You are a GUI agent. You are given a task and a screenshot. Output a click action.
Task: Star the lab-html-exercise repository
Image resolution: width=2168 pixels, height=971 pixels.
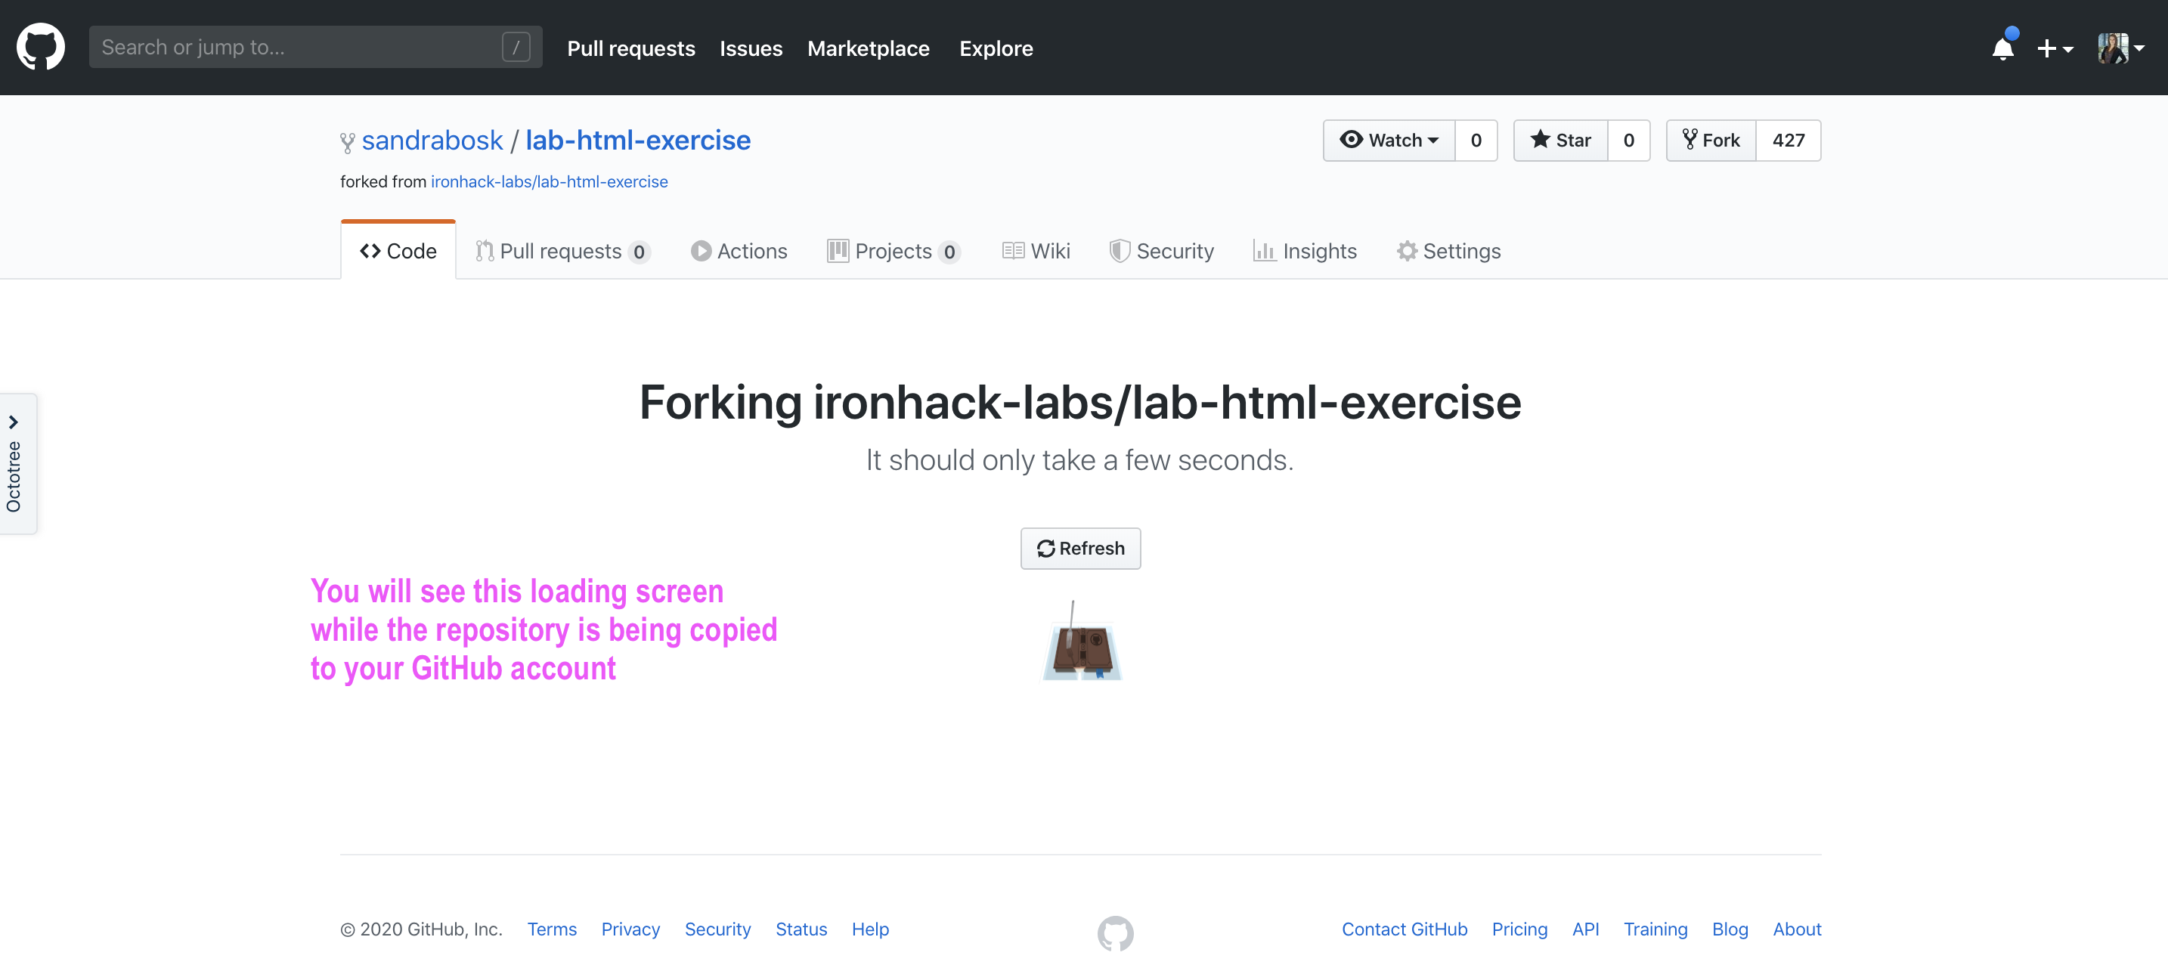click(1560, 141)
